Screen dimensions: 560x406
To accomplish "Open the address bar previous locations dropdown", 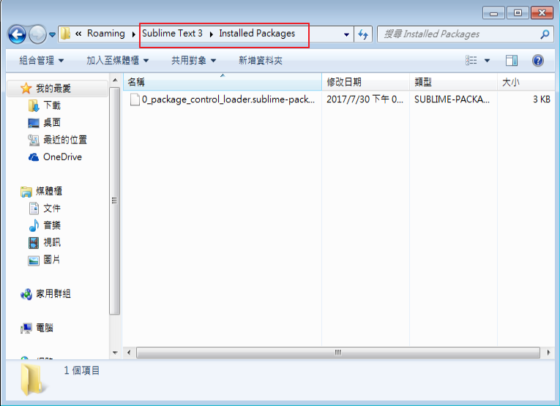I will tap(346, 34).
